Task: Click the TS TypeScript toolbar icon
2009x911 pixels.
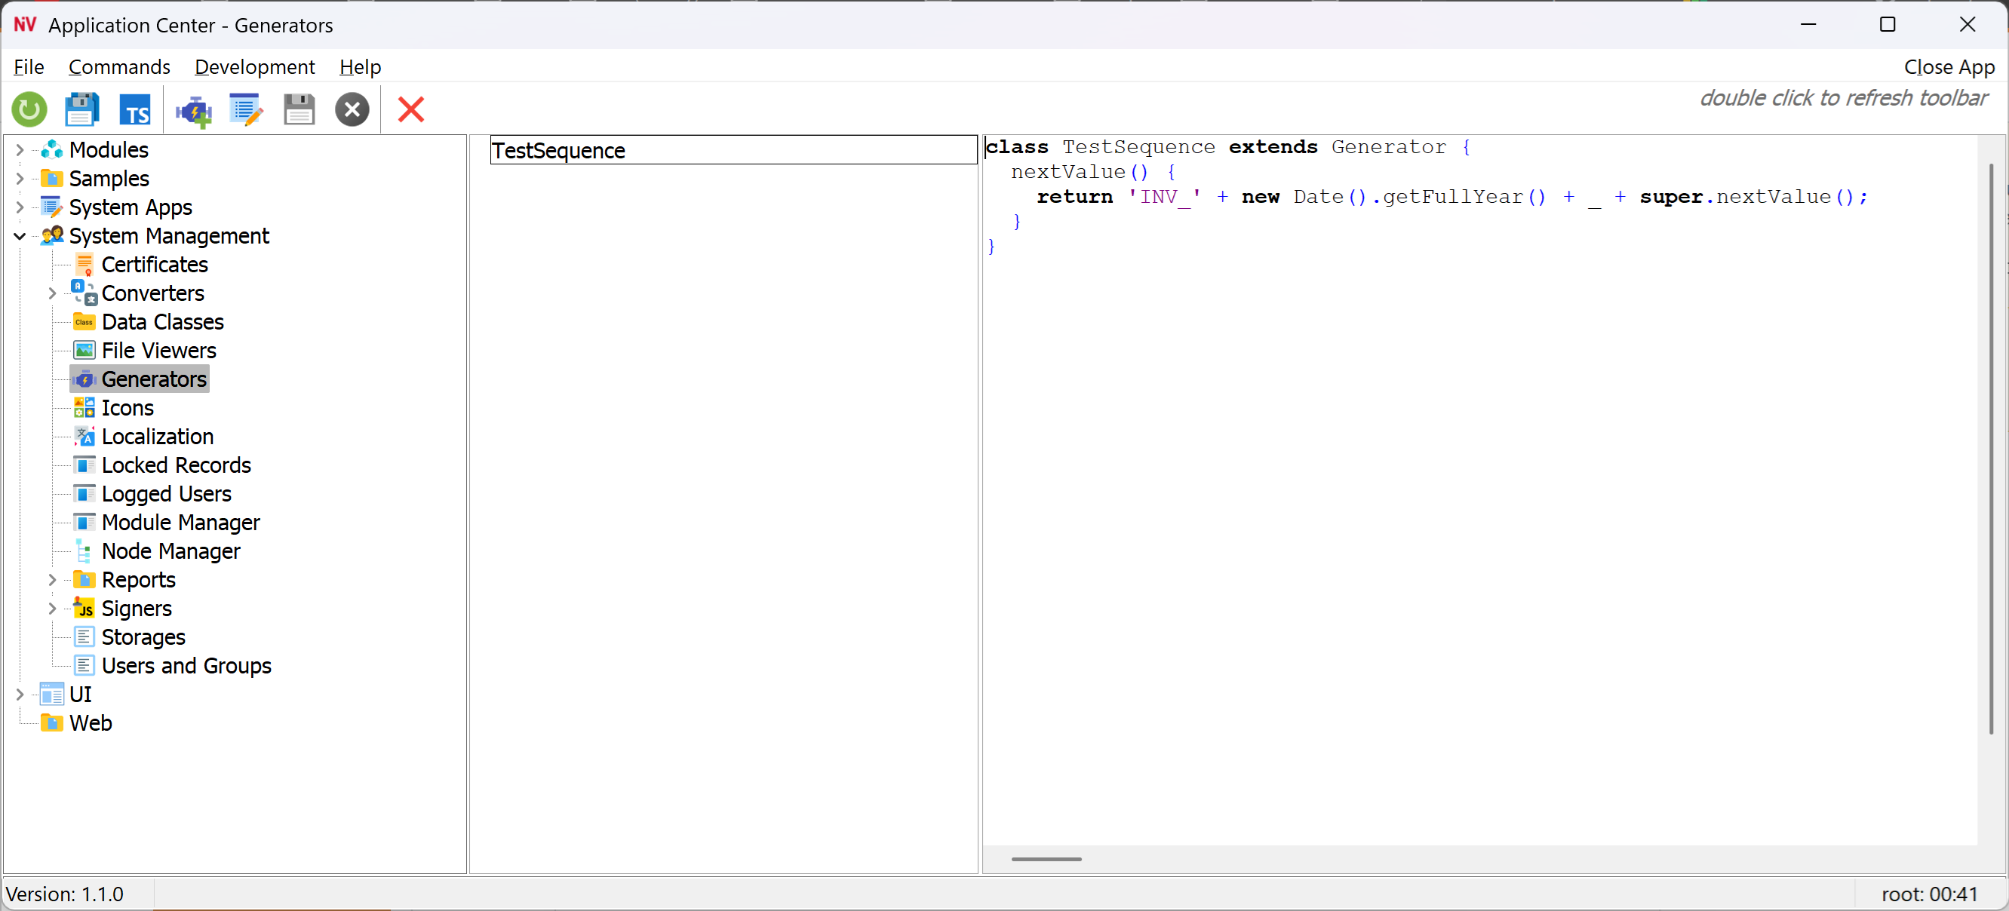Action: (135, 110)
